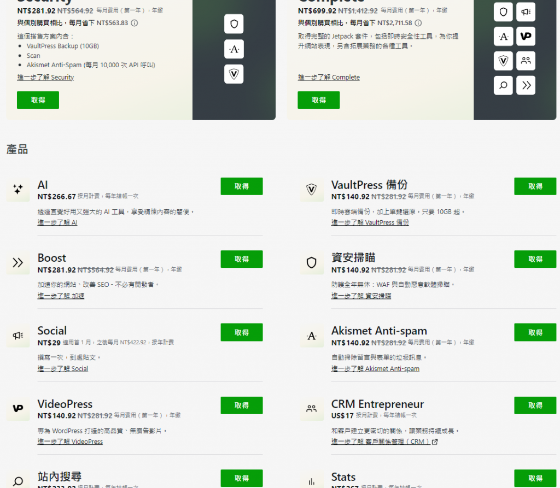Click the shield Scan icon in Security card
Screen dimensions: 560x488
point(234,24)
